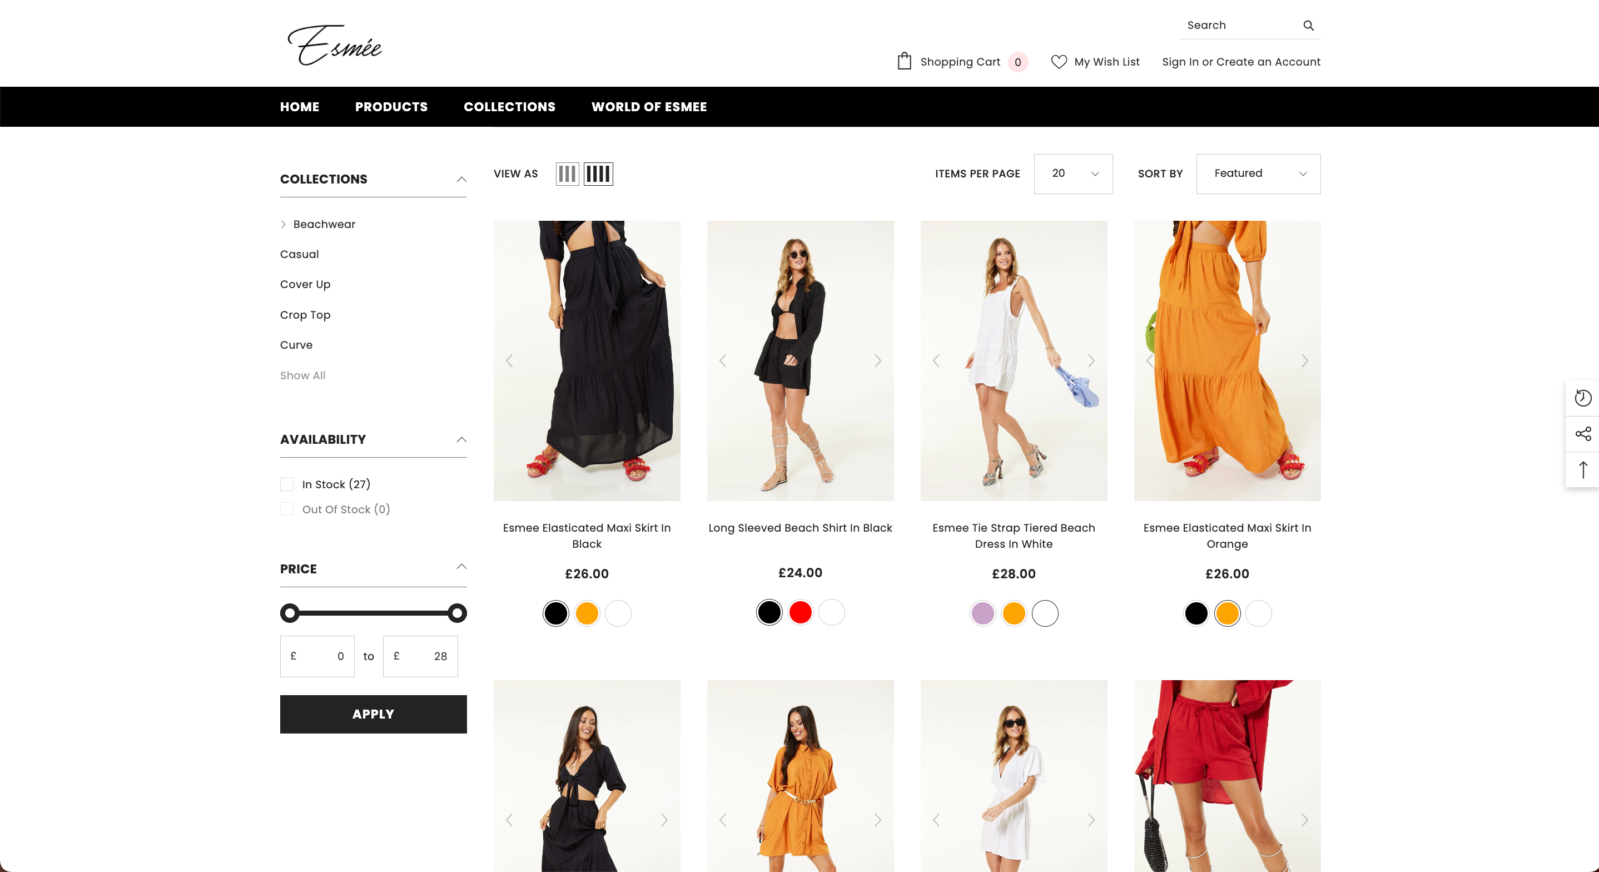The height and width of the screenshot is (872, 1599).
Task: Tick the In Stock checkbox
Action: pos(287,484)
